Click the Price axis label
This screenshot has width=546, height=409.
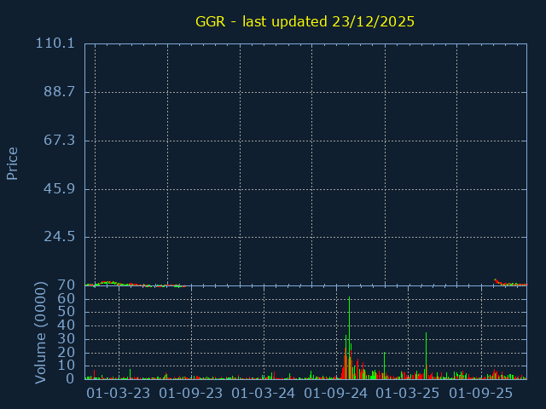pos(13,163)
